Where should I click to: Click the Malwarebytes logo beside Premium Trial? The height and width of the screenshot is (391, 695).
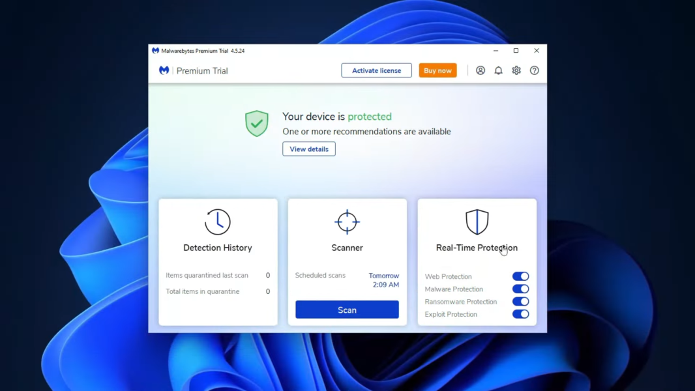pos(164,70)
